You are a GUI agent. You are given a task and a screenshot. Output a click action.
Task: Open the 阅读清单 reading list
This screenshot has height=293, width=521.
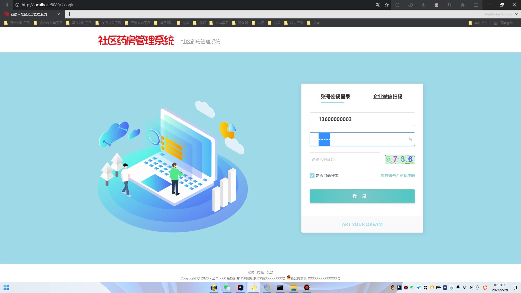point(503,23)
